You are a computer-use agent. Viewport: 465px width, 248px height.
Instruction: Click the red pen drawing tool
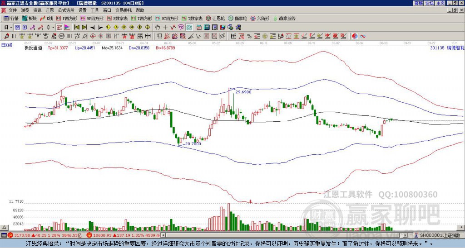5,36
